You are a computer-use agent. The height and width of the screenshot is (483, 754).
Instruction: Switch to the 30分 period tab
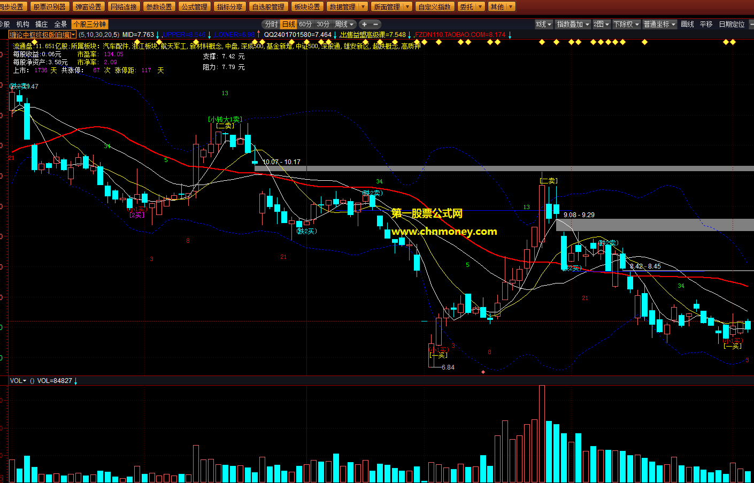click(x=323, y=24)
